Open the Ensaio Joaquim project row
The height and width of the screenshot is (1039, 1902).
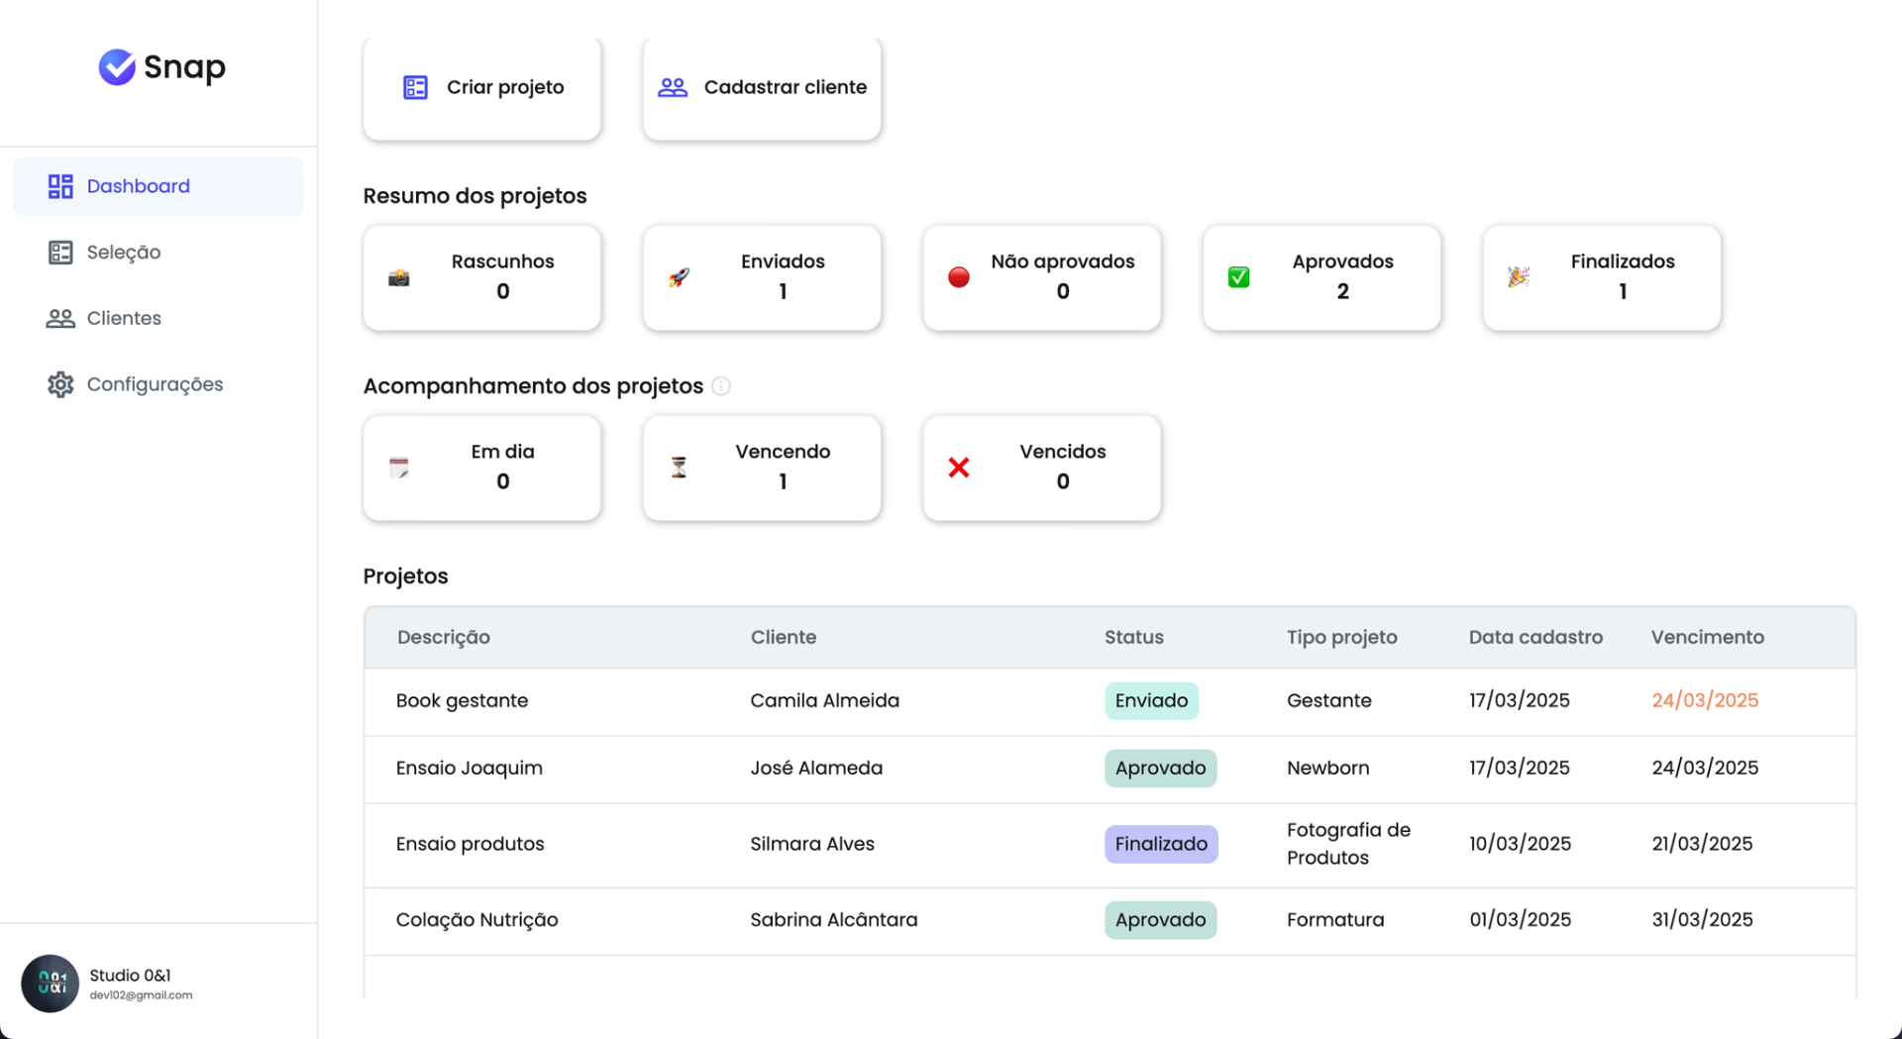[1109, 769]
